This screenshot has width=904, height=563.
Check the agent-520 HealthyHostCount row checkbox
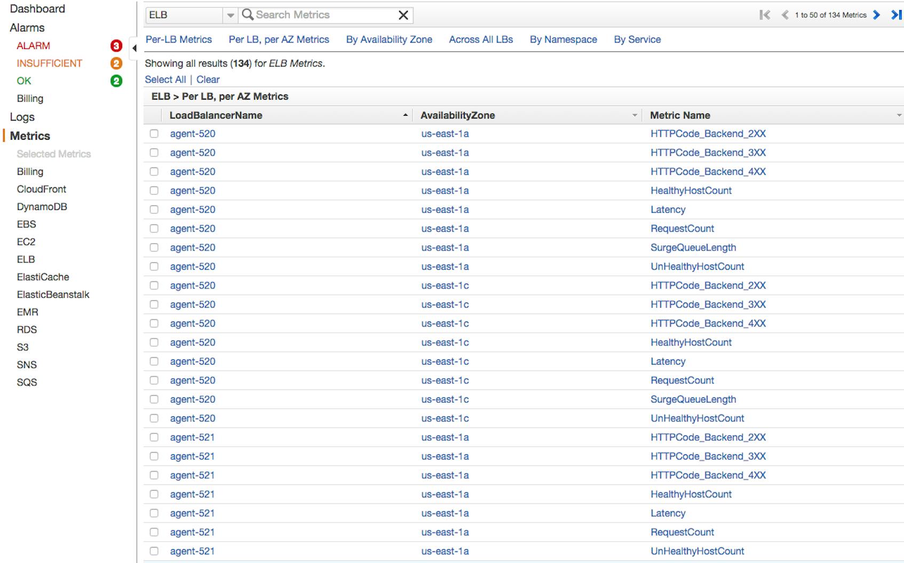coord(154,190)
